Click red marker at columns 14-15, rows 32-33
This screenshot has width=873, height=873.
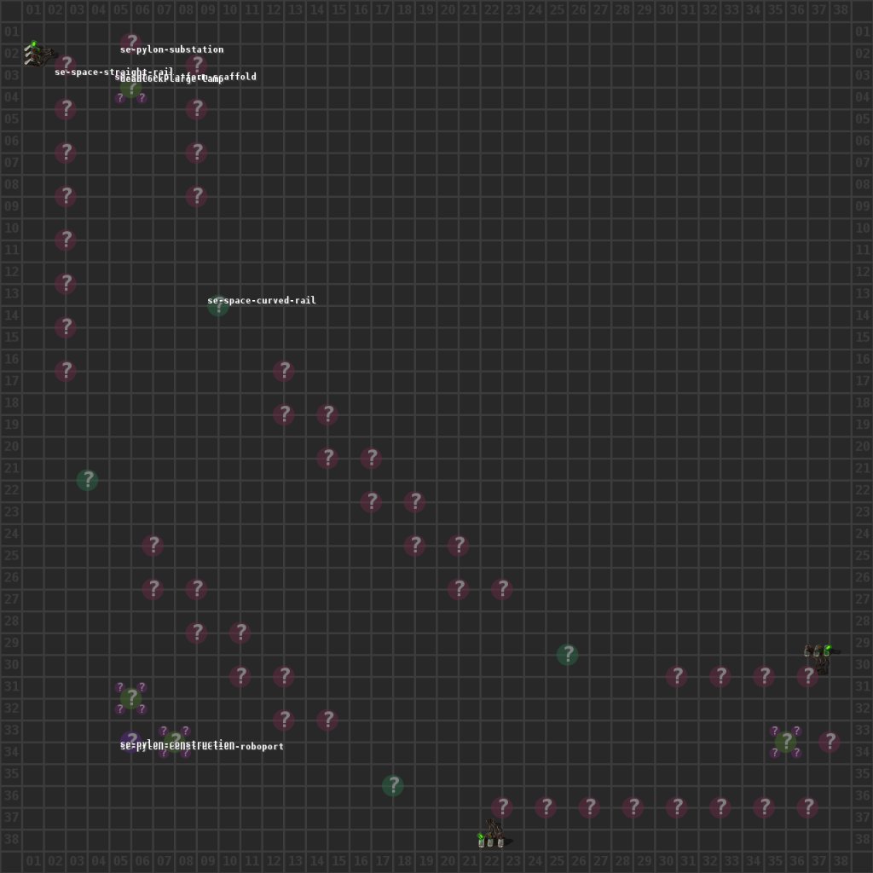(x=327, y=720)
